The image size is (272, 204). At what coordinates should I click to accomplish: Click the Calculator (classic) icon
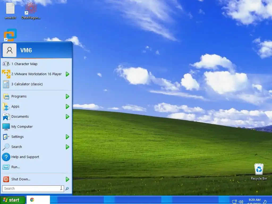6,84
